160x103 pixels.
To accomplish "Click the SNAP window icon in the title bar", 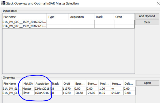I will point(3,3).
